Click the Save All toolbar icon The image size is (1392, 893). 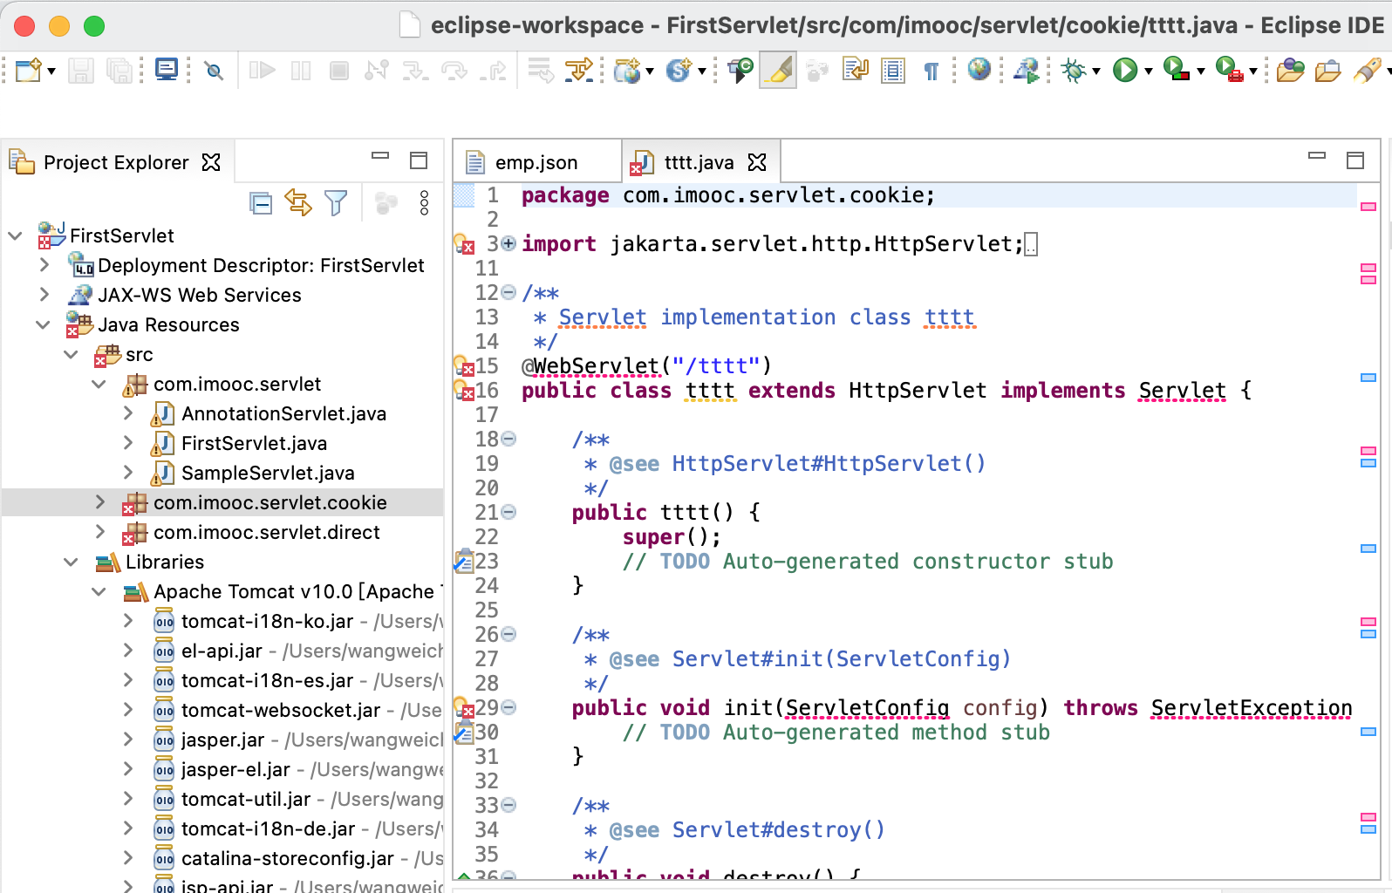[x=119, y=70]
